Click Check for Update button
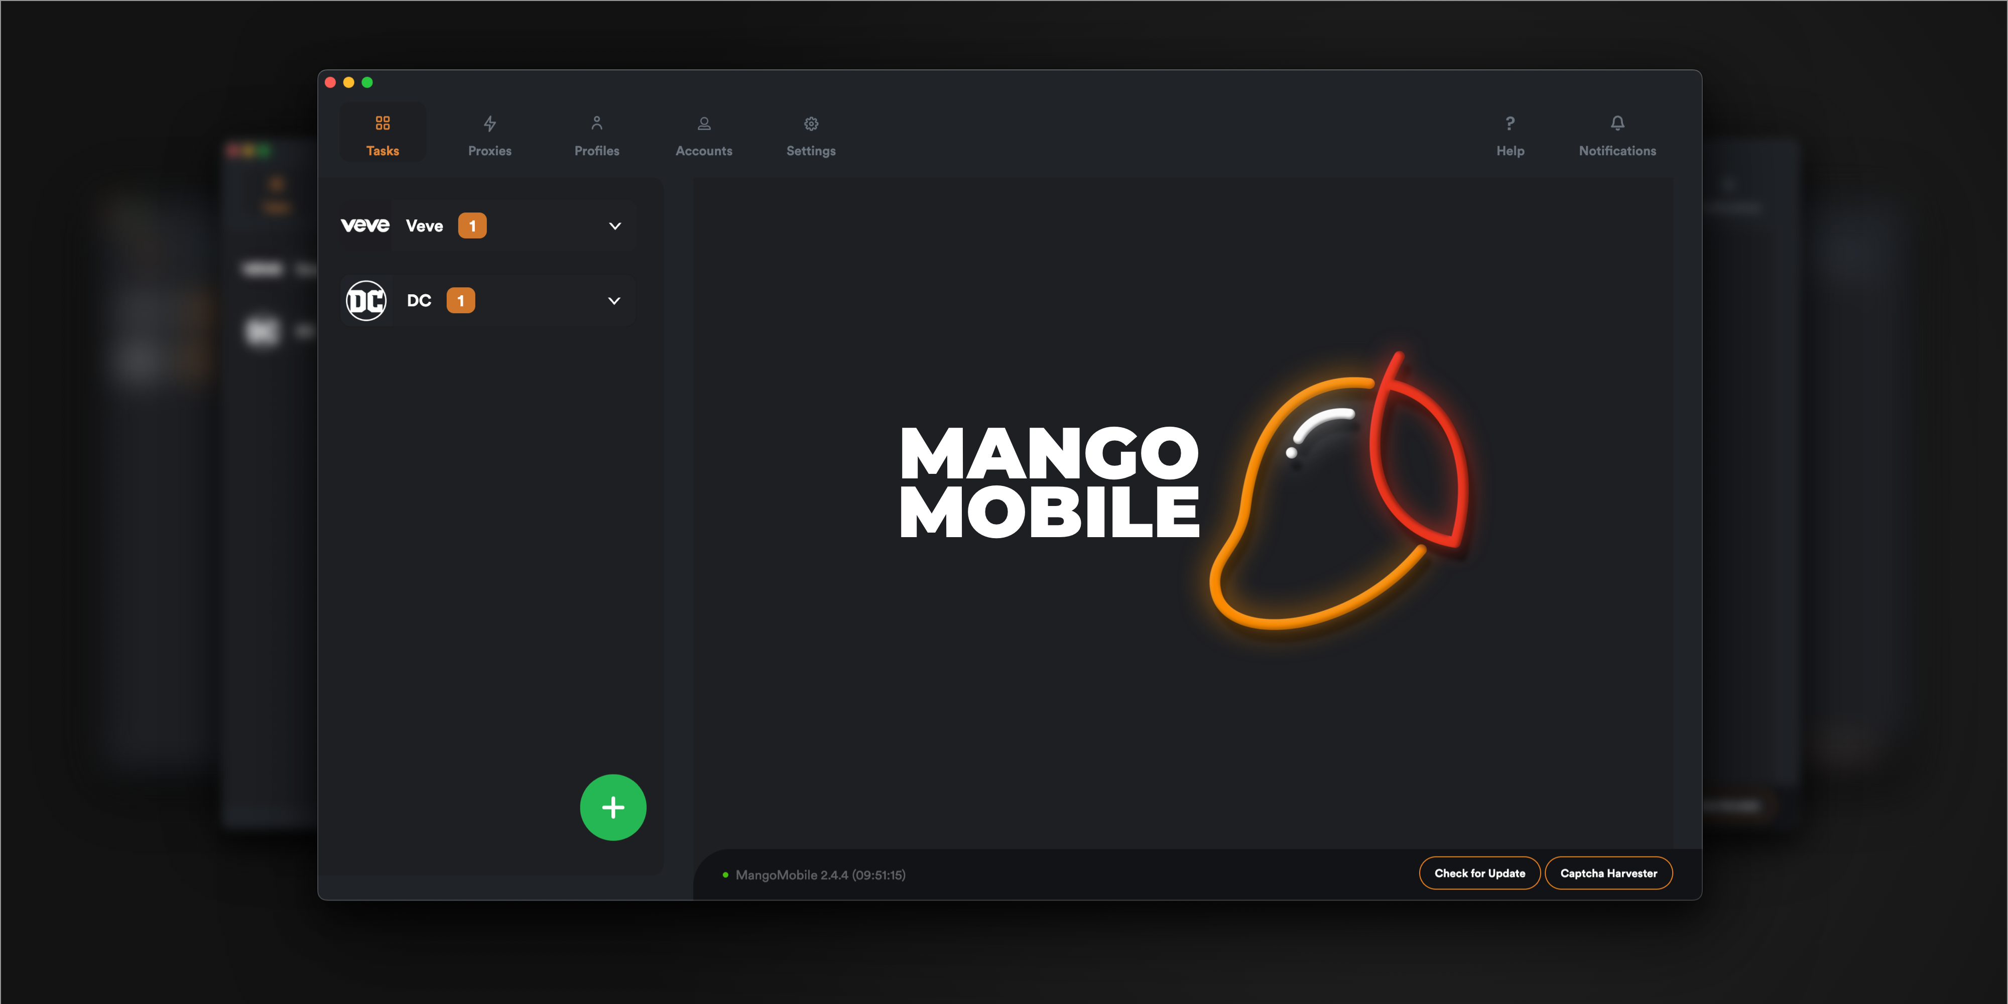 pyautogui.click(x=1479, y=873)
